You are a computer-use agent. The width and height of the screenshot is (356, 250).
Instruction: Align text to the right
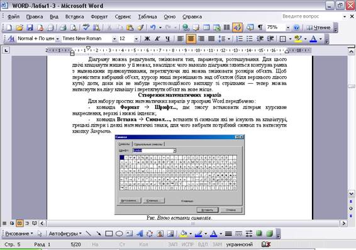point(201,39)
